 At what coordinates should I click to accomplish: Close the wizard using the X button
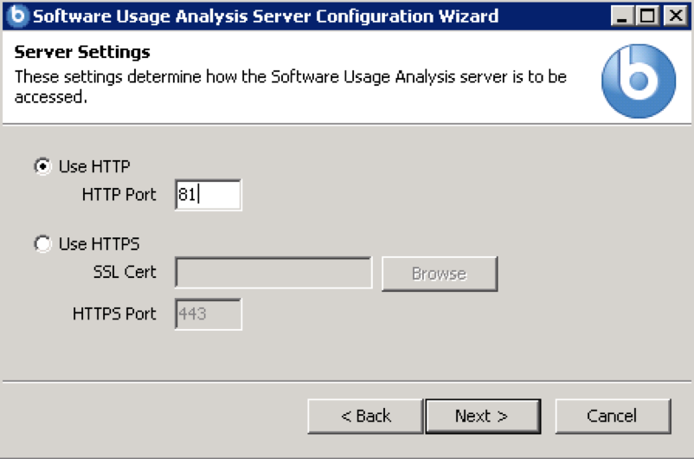point(673,16)
